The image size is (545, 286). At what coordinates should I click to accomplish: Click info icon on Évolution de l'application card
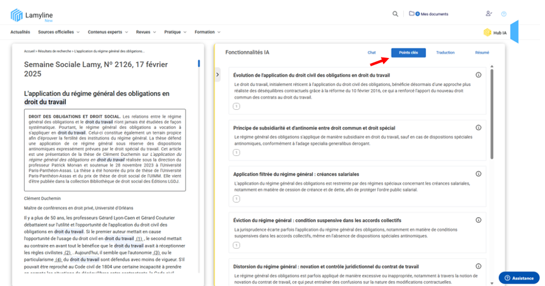[479, 75]
